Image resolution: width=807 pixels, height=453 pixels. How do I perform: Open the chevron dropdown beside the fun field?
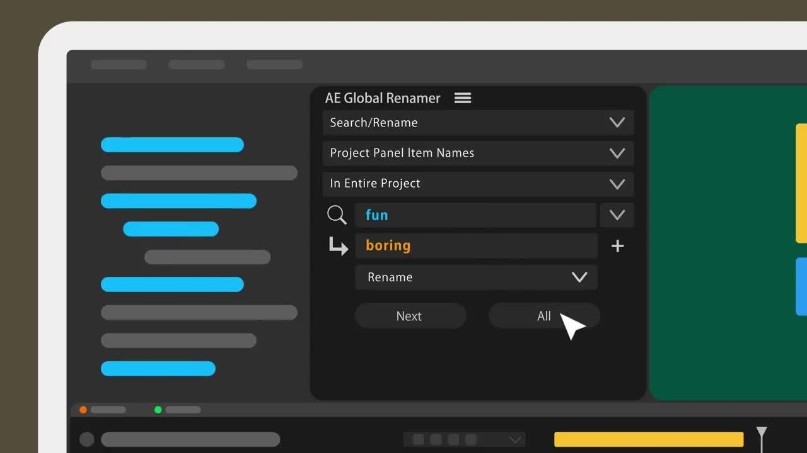pos(617,215)
